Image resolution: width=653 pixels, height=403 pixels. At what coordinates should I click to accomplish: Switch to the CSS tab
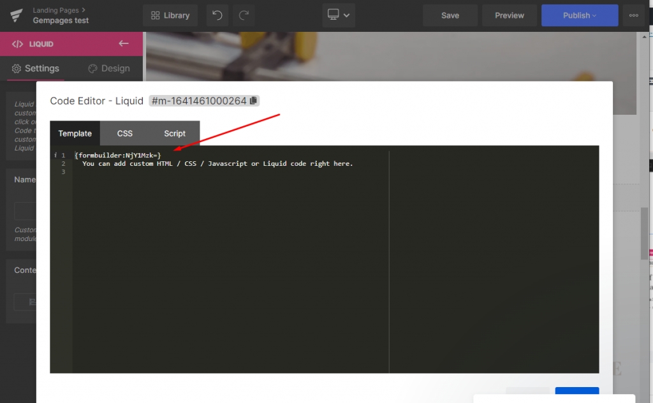[x=125, y=133]
